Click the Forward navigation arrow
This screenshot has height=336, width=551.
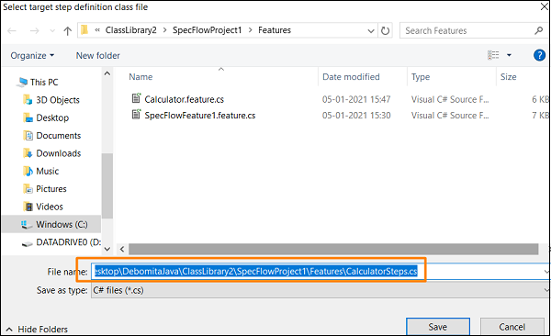click(35, 31)
